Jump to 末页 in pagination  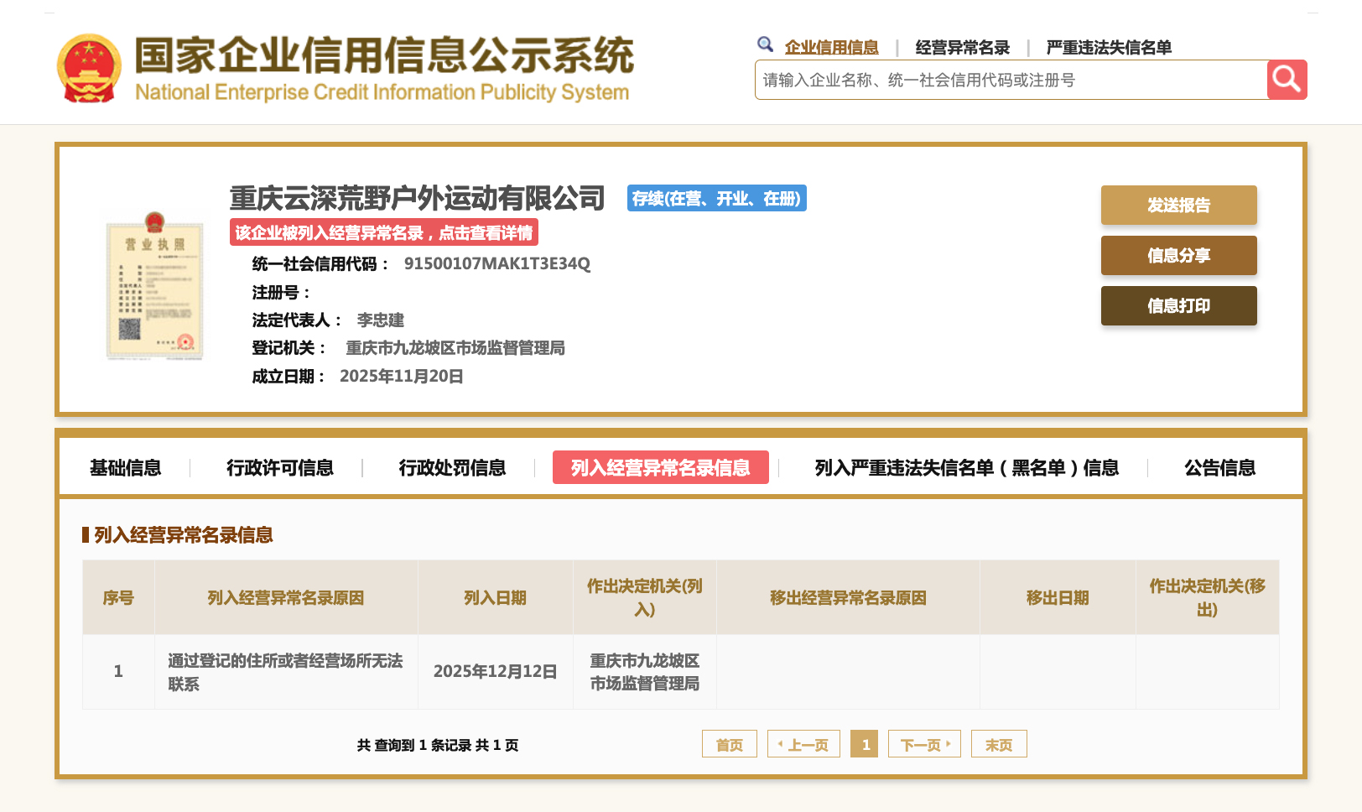coord(998,745)
